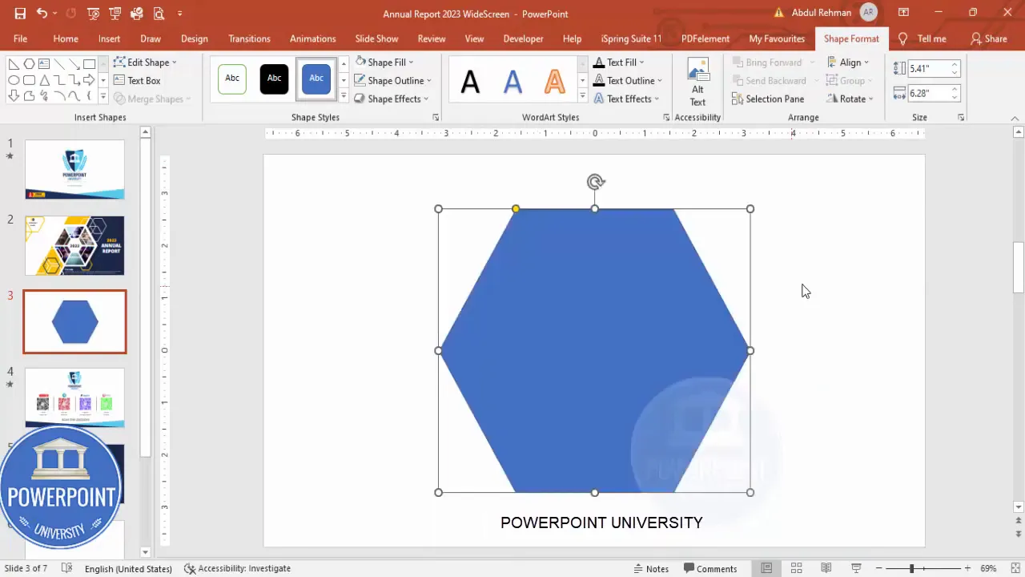Viewport: 1025px width, 577px height.
Task: Open the Edit Shape menu
Action: coord(145,63)
